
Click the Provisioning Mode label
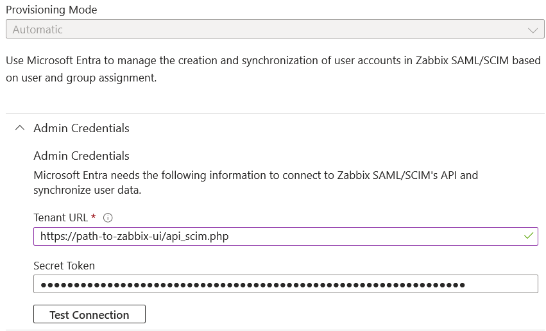[x=51, y=10]
